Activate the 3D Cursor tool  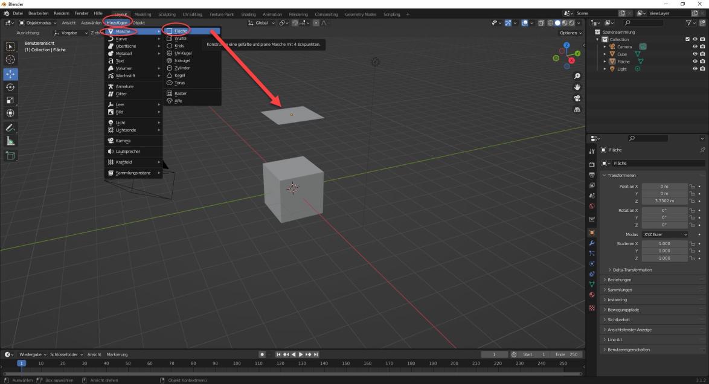[11, 60]
